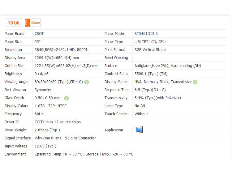Screen dimensions: 232x170
Task: Open help icon beside Glass Depth value
Action: coord(67,98)
